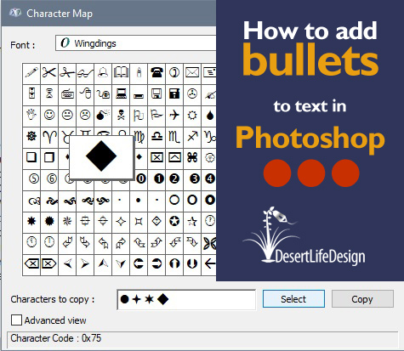The image size is (404, 351).
Task: Select the airplane character
Action: click(174, 115)
